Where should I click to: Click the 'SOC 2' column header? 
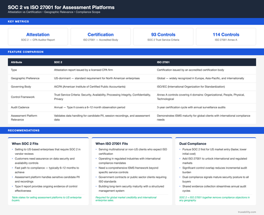[58, 62]
